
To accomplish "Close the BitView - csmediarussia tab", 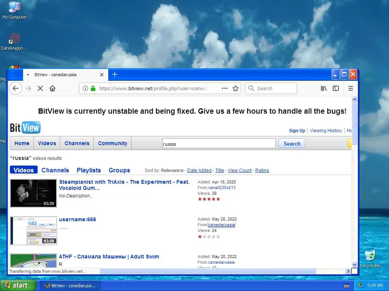I will 102,75.
